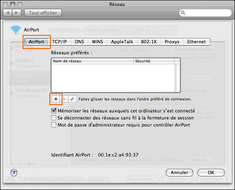Sort by Sécurité column header

pos(154,61)
